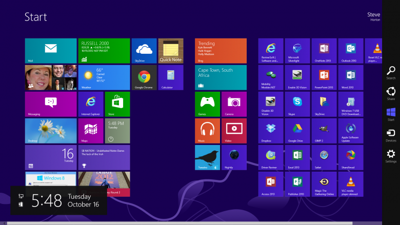Open the Excel 2013 tile
This screenshot has width=400, height=225.
coord(297,157)
